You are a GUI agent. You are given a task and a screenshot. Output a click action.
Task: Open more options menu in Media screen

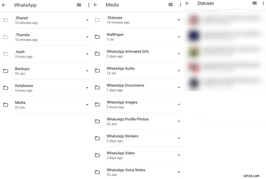point(180,5)
